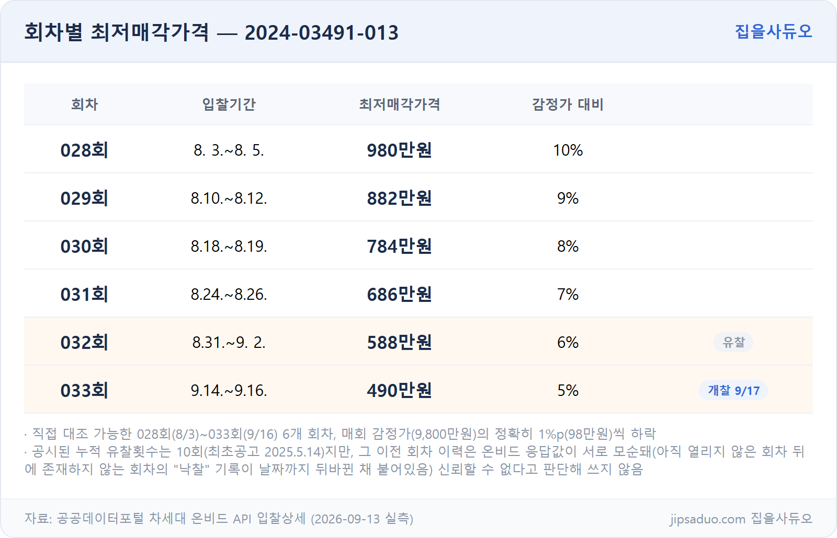Click the 집을사듀오 link in the header

pyautogui.click(x=773, y=31)
